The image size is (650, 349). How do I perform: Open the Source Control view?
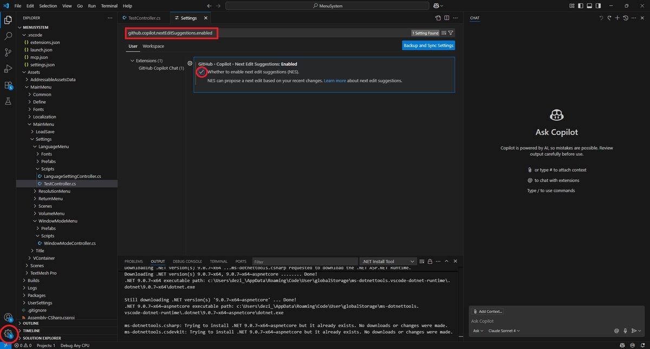[8, 52]
